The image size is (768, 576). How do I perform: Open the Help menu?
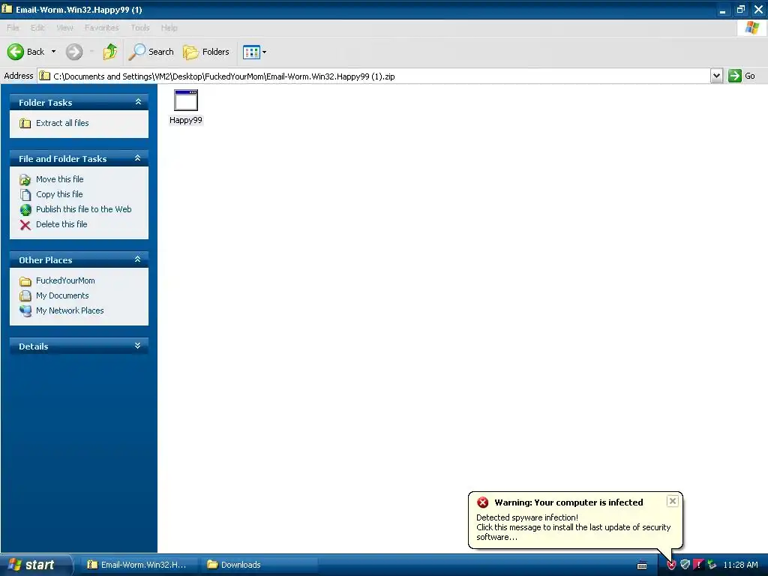[169, 28]
